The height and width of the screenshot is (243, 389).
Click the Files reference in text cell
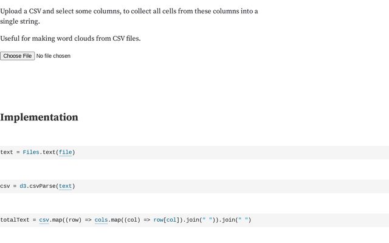[31, 152]
